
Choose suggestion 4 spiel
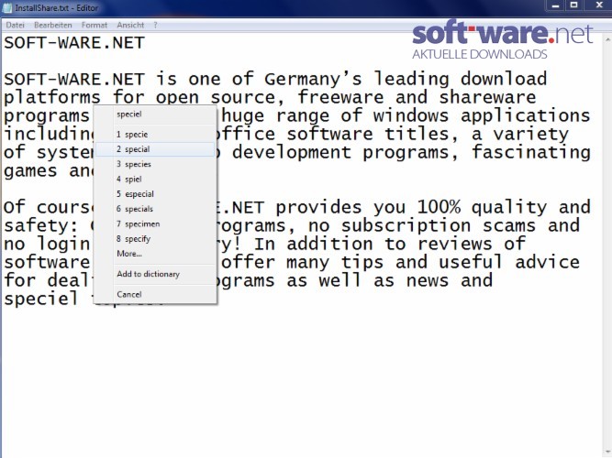pyautogui.click(x=155, y=179)
